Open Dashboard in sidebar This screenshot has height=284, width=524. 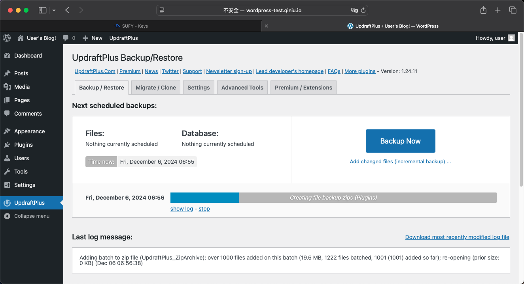(32, 56)
